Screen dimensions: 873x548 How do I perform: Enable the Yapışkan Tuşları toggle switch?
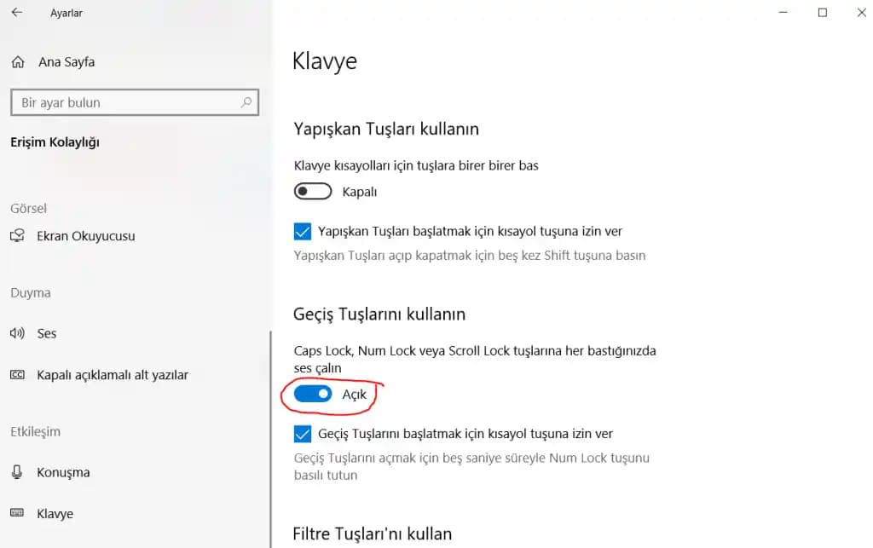tap(312, 190)
